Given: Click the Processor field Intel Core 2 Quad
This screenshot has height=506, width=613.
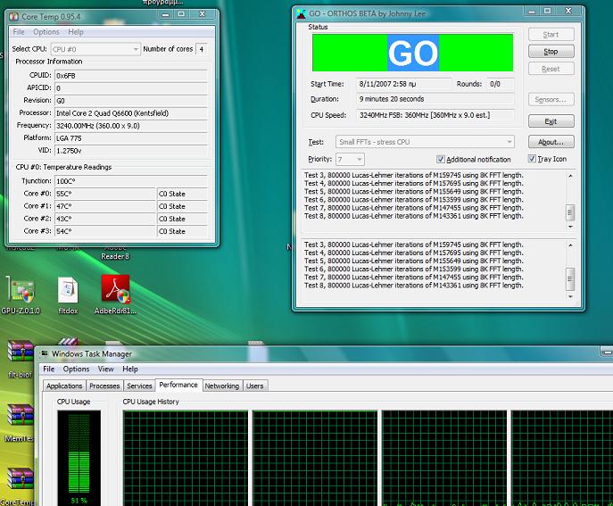Looking at the screenshot, I should (130, 113).
